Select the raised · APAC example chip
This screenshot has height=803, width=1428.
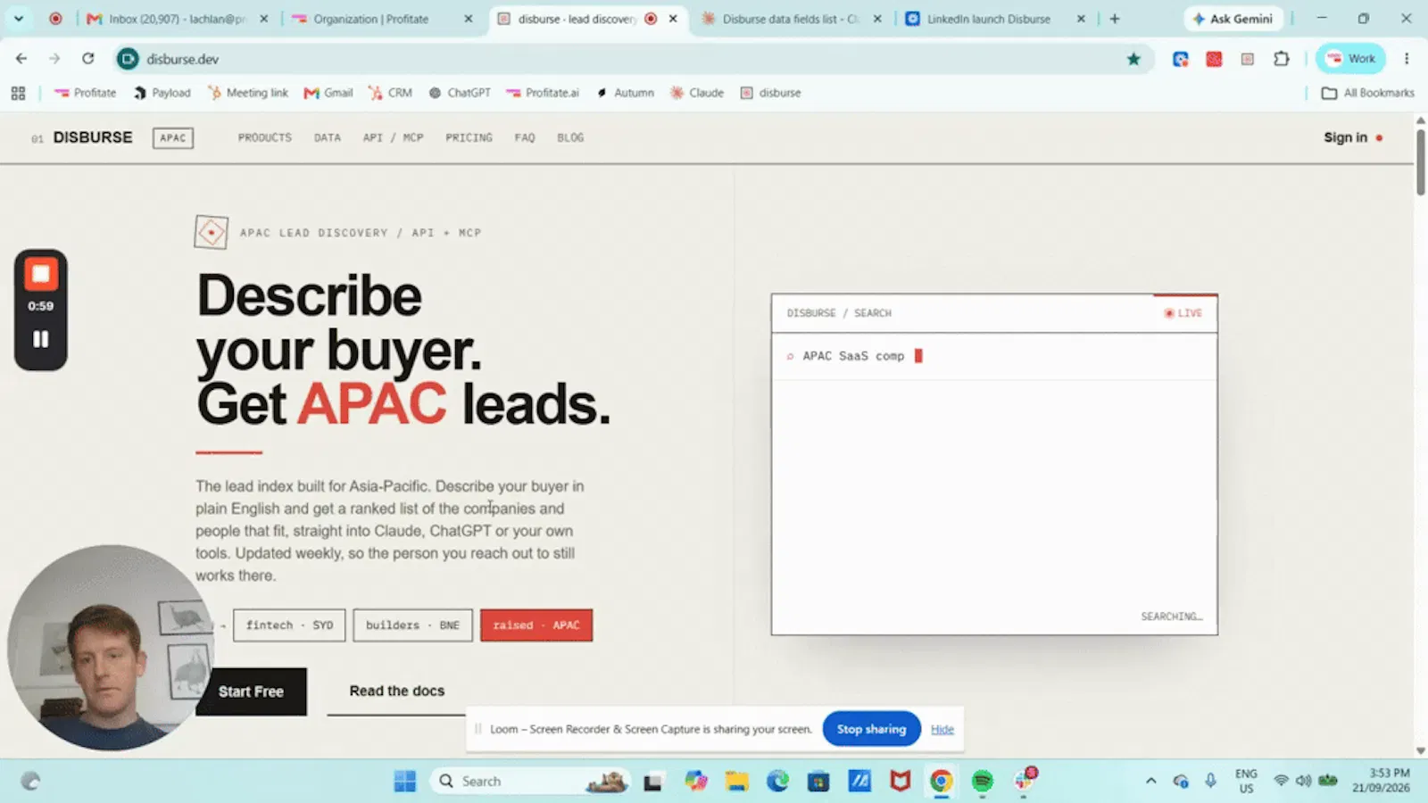tap(536, 625)
